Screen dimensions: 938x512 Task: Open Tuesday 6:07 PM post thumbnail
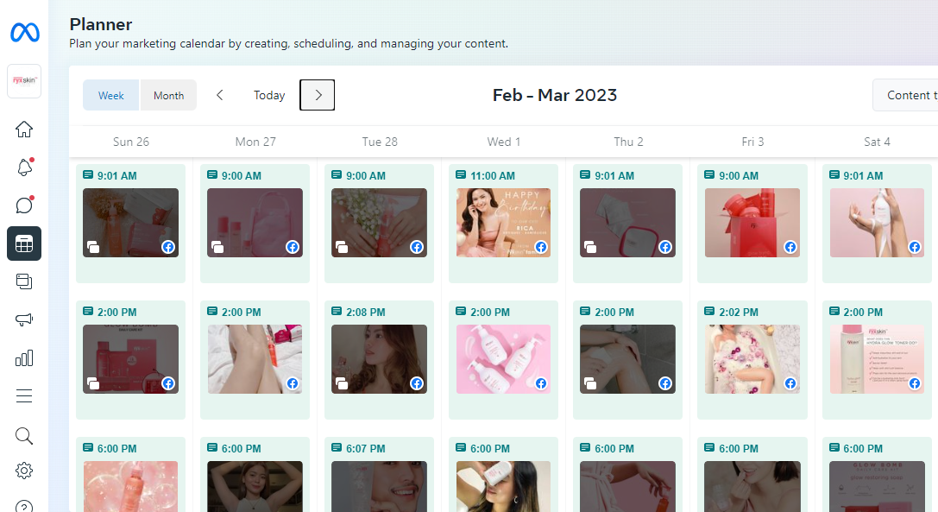pyautogui.click(x=380, y=486)
